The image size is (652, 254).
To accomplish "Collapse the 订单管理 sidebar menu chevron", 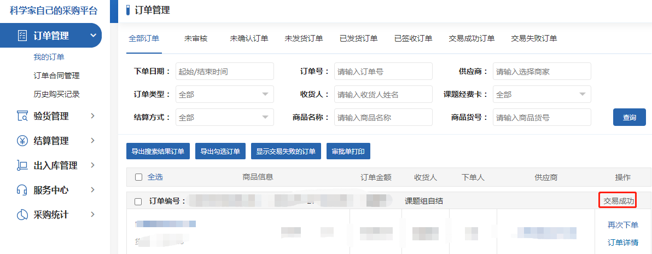I will click(93, 36).
